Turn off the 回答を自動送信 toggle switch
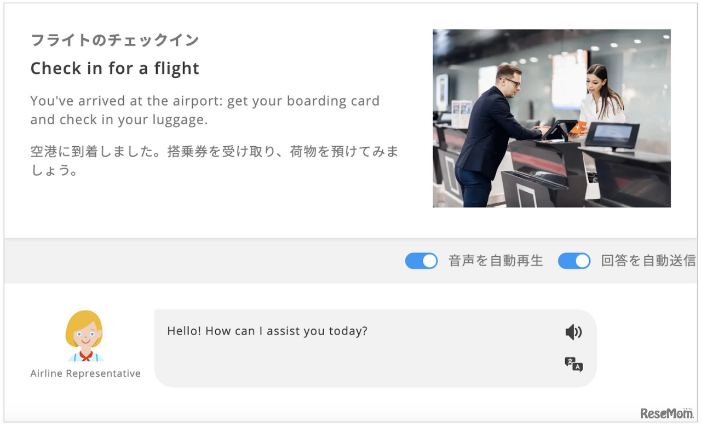 (x=574, y=261)
